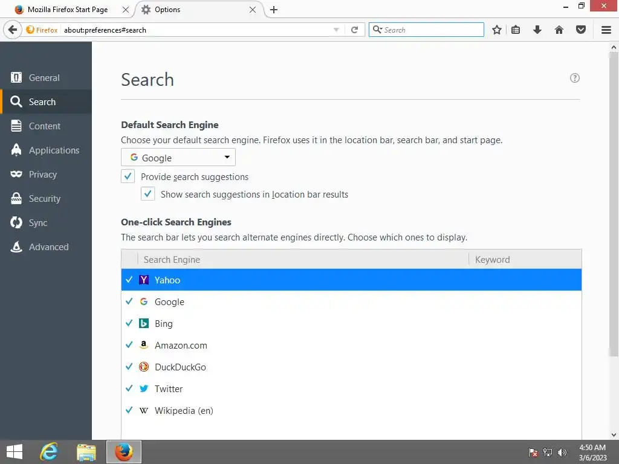Click the Search Engine column header
The height and width of the screenshot is (464, 619).
pyautogui.click(x=303, y=259)
